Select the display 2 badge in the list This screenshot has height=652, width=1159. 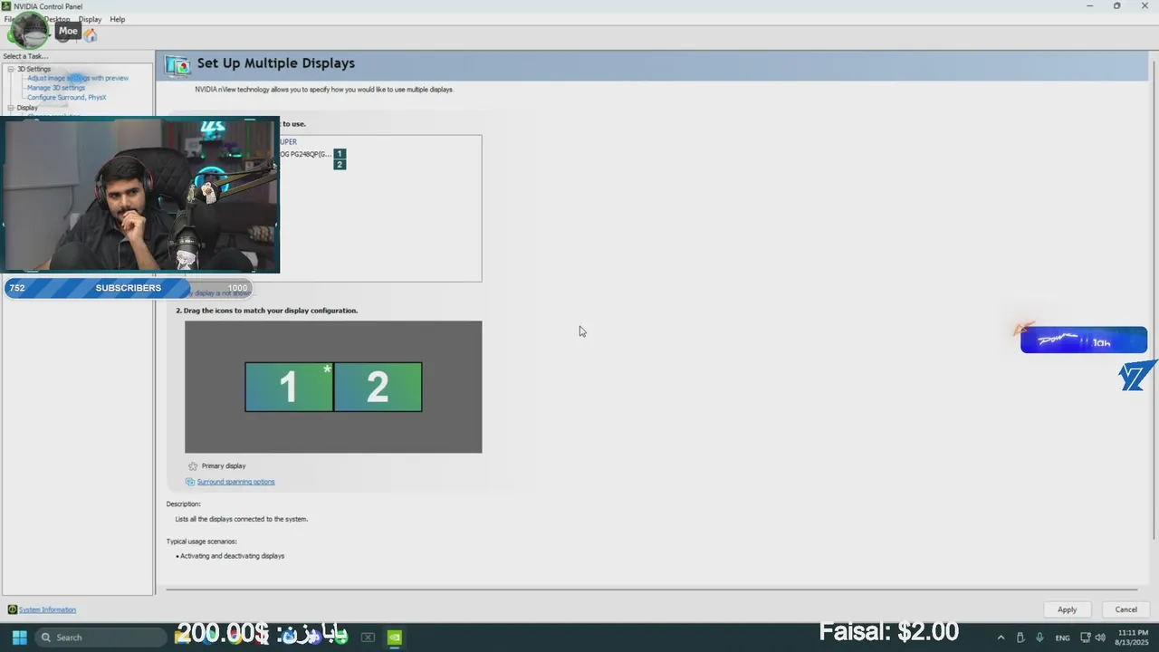340,165
